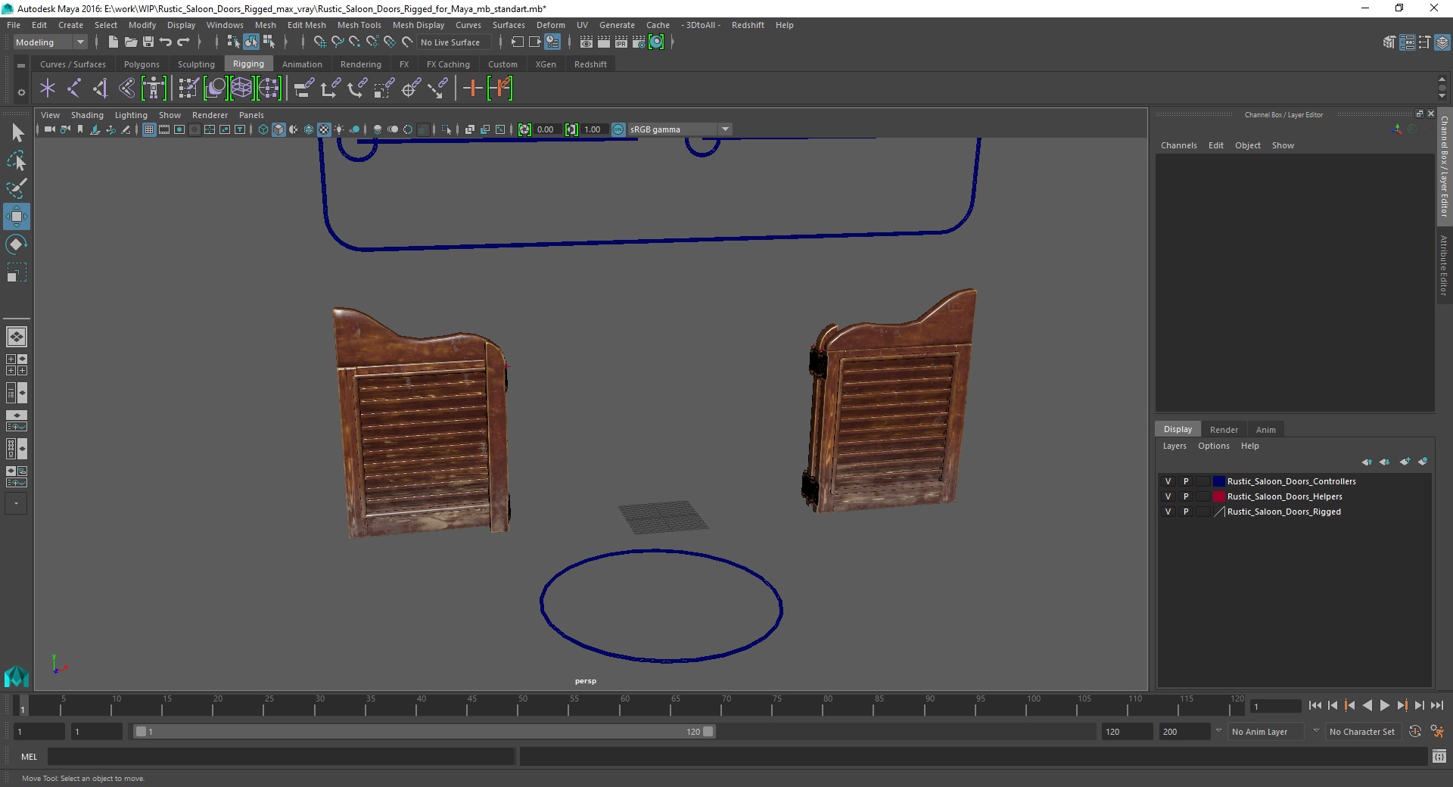Click No Live Surface field
Viewport: 1453px width, 787px height.
point(454,42)
